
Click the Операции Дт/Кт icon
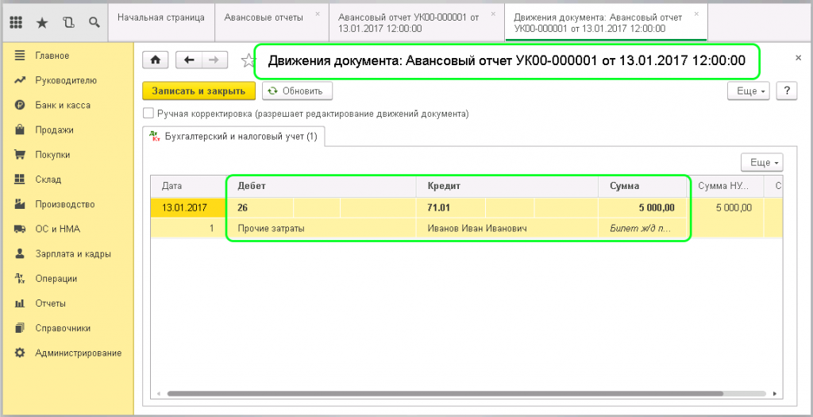20,279
